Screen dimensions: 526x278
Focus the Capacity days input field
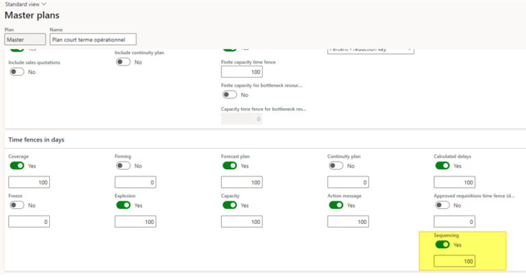coord(242,222)
